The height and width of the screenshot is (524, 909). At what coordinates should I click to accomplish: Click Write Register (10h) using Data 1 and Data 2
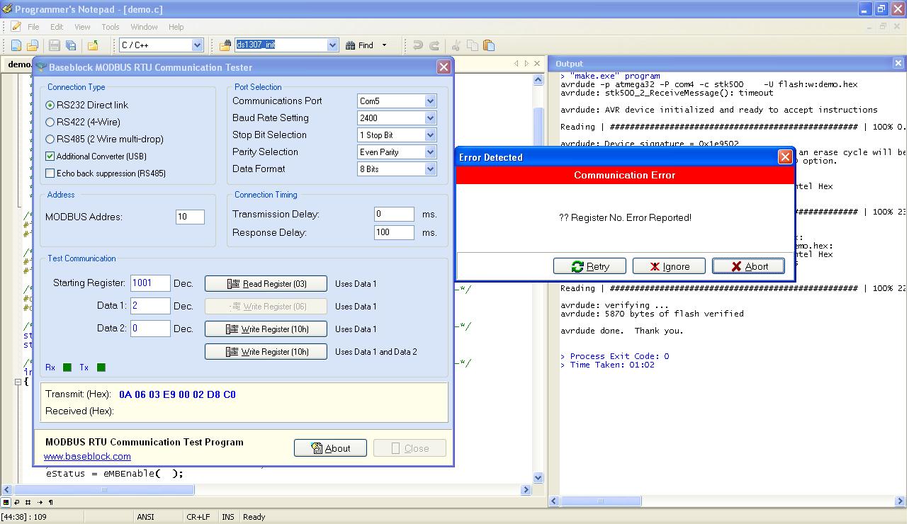(266, 352)
